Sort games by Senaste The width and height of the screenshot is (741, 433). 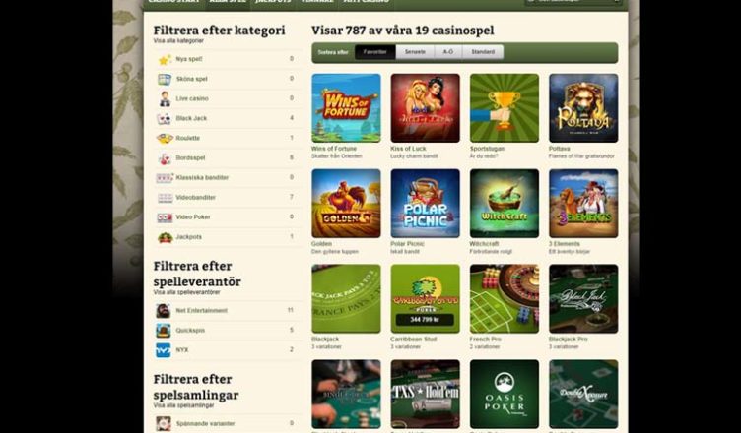click(x=415, y=52)
